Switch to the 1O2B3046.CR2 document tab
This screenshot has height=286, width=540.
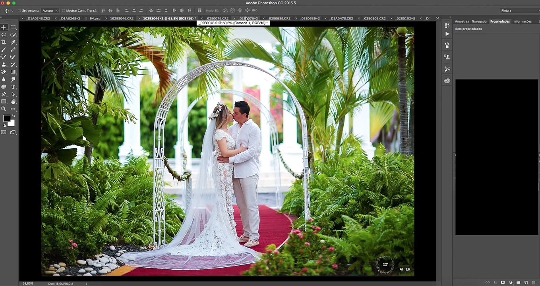[122, 18]
